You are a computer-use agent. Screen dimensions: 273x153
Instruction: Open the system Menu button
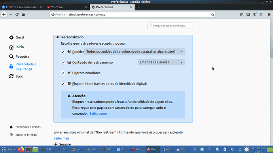click(x=9, y=149)
